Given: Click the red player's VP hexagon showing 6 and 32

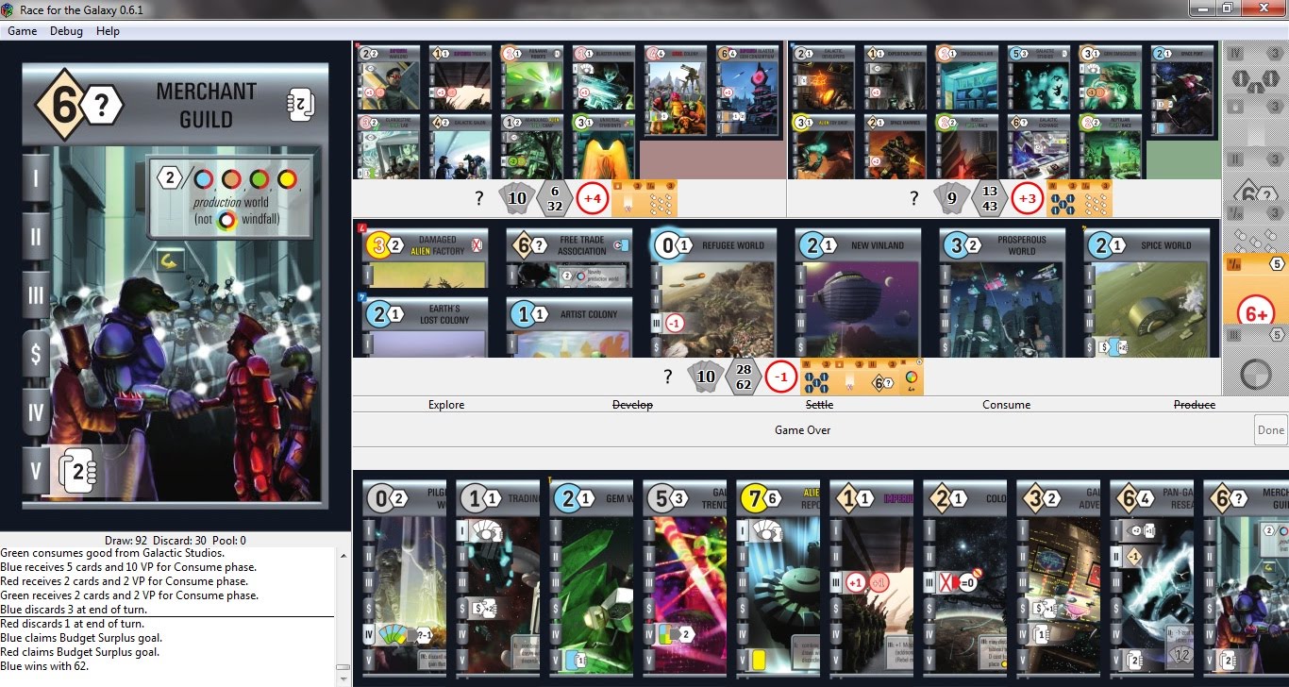Looking at the screenshot, I should (554, 198).
